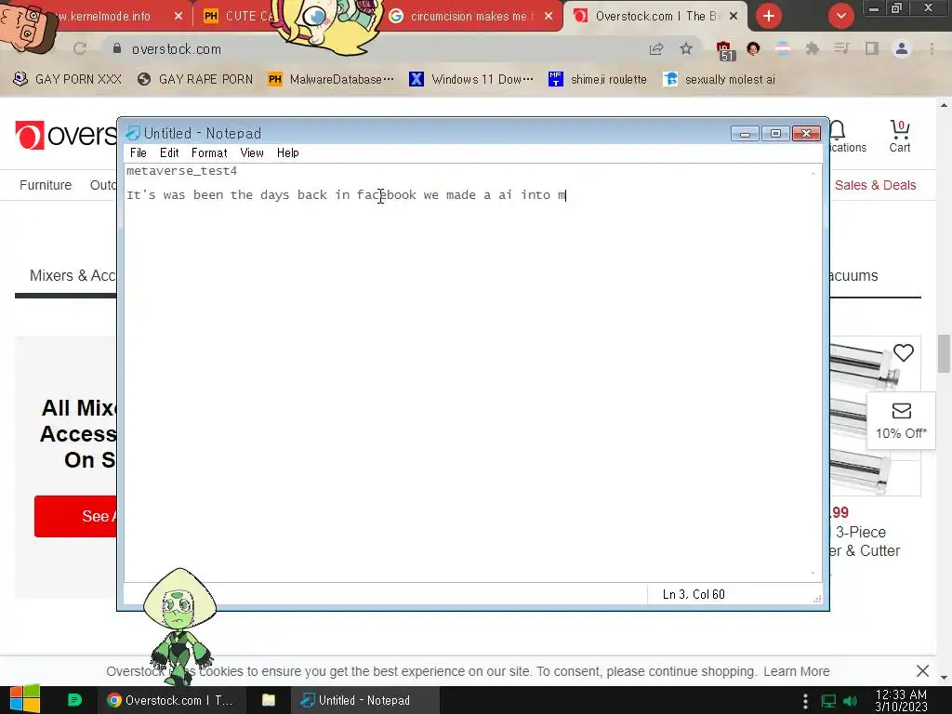Select the Vacuums tab on Overstock
The height and width of the screenshot is (714, 952).
click(853, 275)
